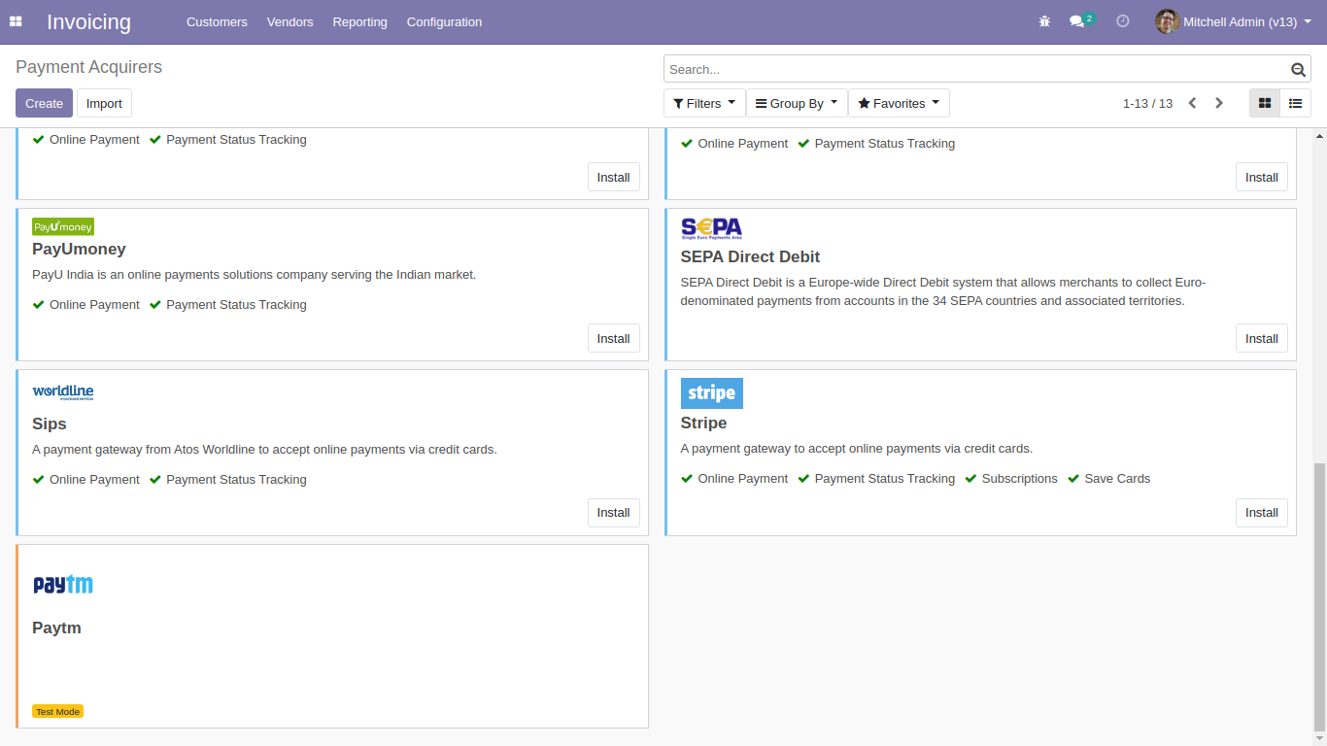This screenshot has height=746, width=1327.
Task: Click Sips' Payment Status Tracking label
Action: coord(236,479)
